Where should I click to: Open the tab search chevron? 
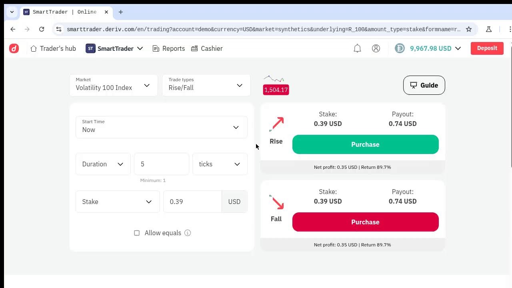coord(12,12)
